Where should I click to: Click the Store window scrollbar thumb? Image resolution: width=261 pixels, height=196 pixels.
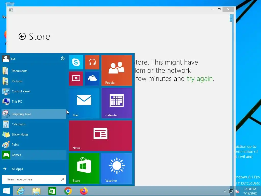(x=231, y=18)
